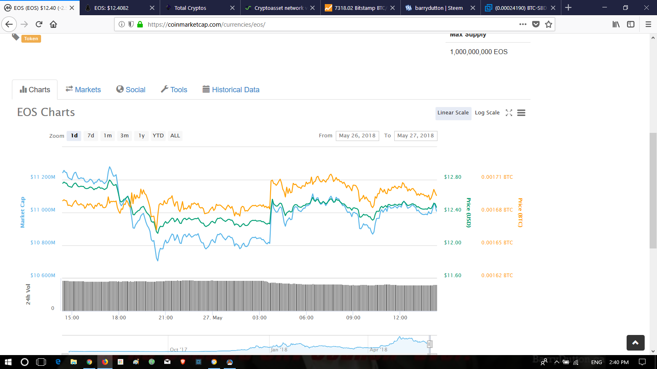Launch Microsoft Edge from taskbar
Viewport: 657px width, 369px height.
[x=58, y=362]
